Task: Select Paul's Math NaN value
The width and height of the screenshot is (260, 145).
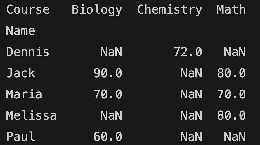Action: pyautogui.click(x=235, y=137)
